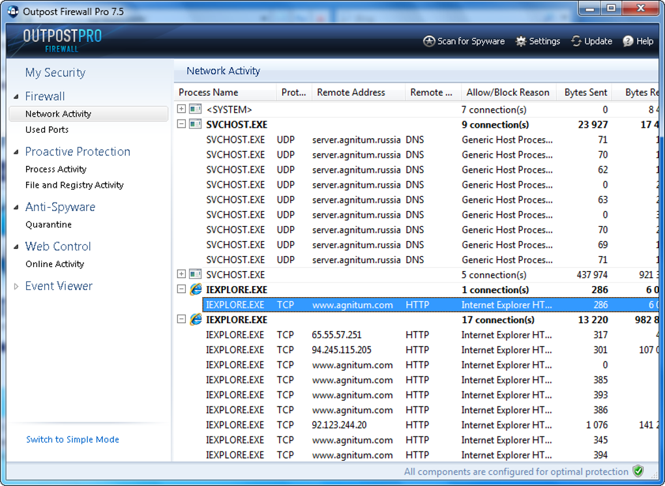Image resolution: width=665 pixels, height=486 pixels.
Task: Select highlighted IEXPLORE.EXE row sending 286 bytes
Action: point(430,305)
